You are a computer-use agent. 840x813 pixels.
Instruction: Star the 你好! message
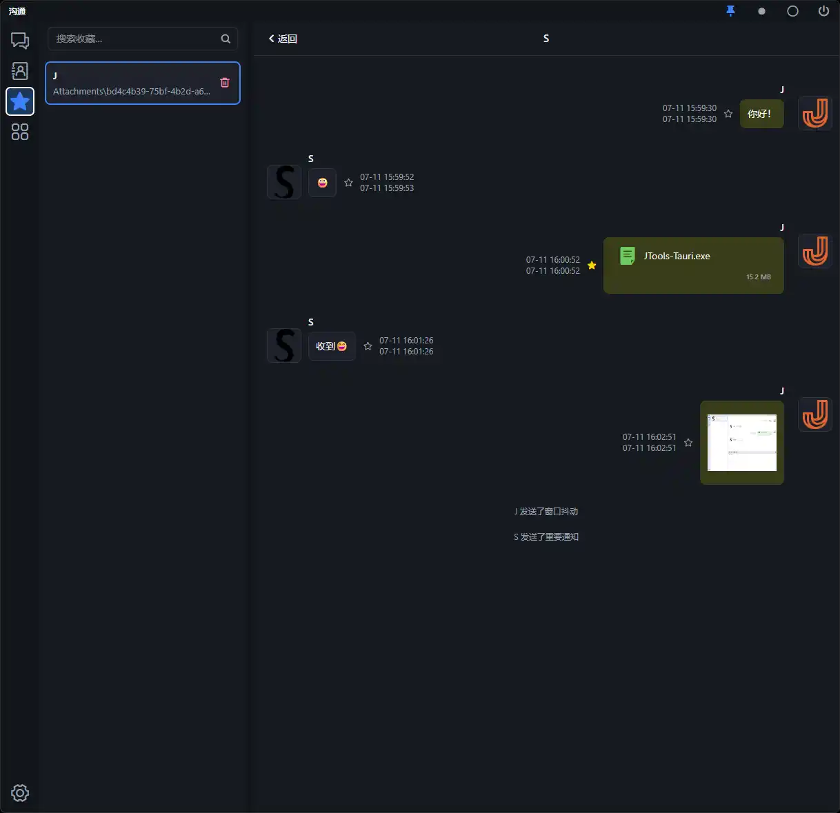coord(728,114)
